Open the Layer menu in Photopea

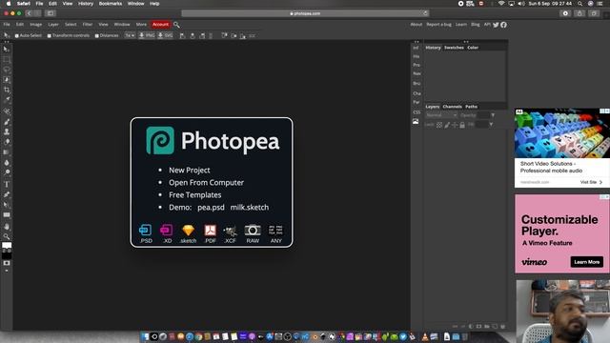pyautogui.click(x=53, y=25)
